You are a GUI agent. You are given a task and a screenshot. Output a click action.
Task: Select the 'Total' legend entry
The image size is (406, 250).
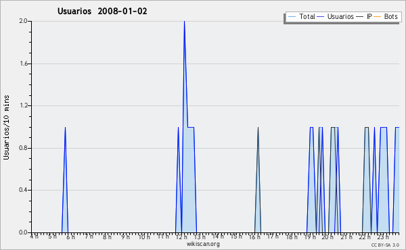point(307,16)
